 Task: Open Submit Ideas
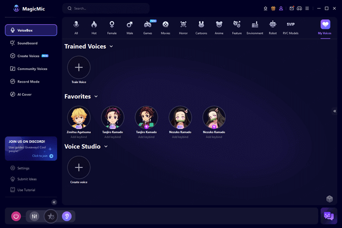pos(24,179)
